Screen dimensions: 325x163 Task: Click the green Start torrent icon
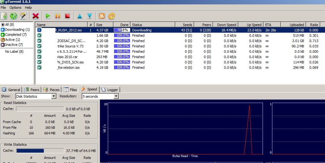pyautogui.click(x=48, y=16)
